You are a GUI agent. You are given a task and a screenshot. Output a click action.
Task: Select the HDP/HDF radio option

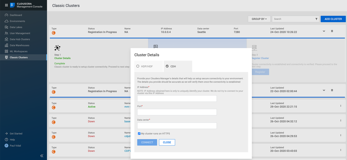tap(138, 66)
